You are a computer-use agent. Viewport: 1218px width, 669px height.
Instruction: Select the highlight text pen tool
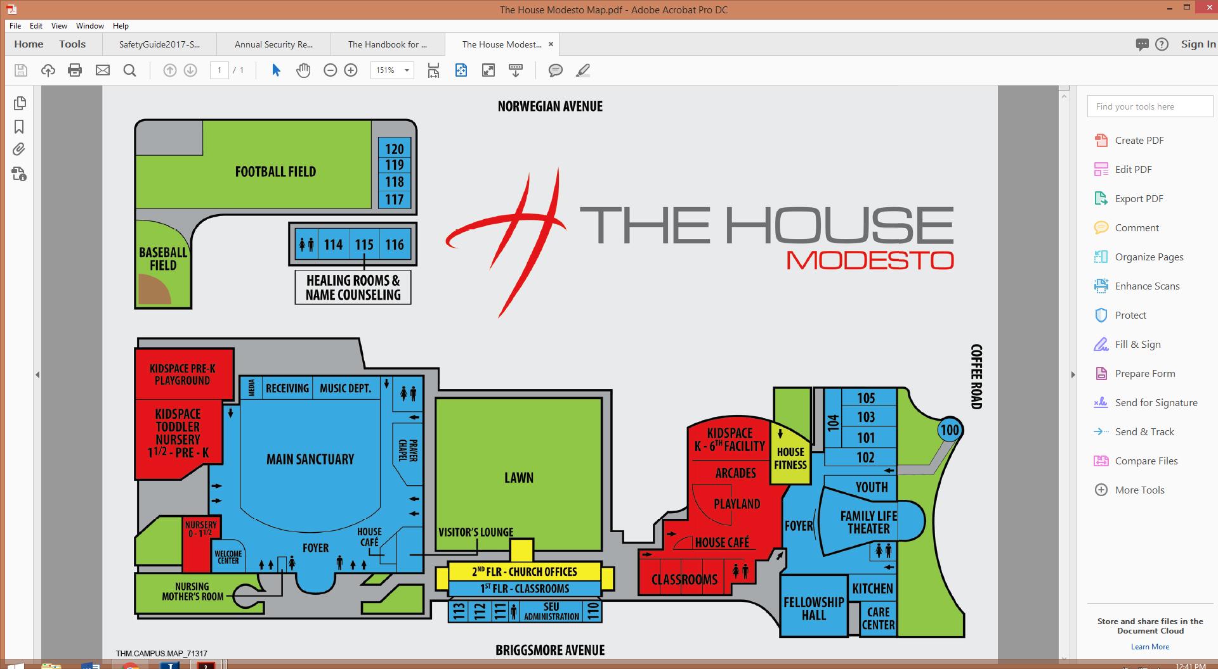tap(583, 70)
